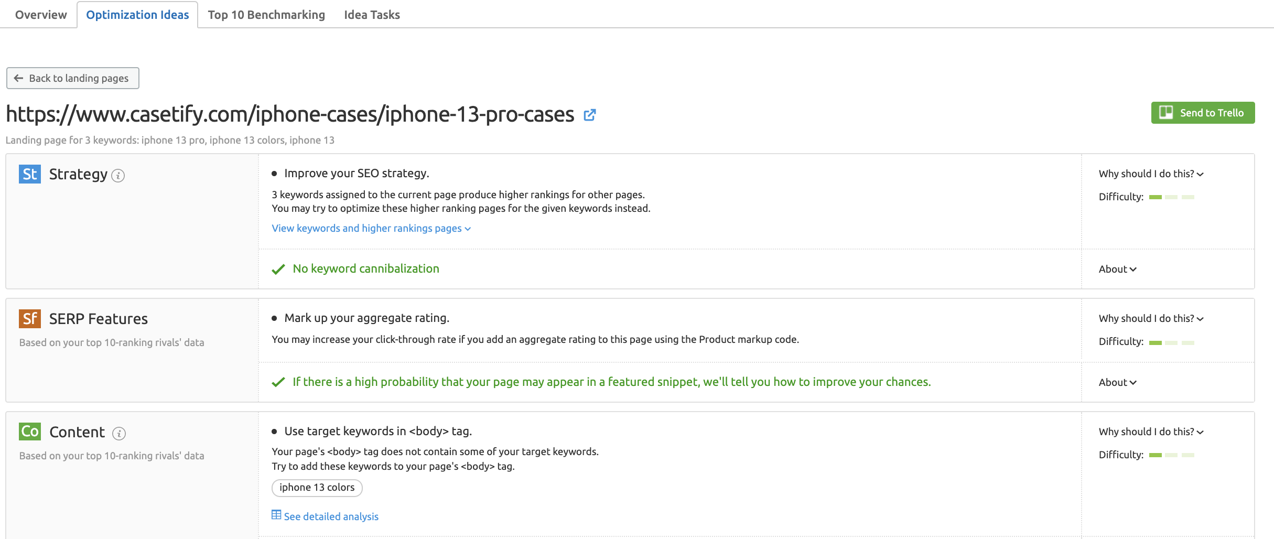The height and width of the screenshot is (539, 1274).
Task: Click the Strategy info icon
Action: [x=118, y=176]
